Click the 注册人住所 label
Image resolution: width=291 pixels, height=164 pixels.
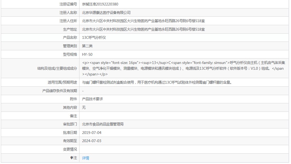click(68, 21)
